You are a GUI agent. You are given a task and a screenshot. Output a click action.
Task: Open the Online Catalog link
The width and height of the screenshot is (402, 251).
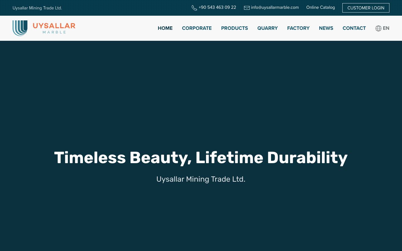pos(321,8)
